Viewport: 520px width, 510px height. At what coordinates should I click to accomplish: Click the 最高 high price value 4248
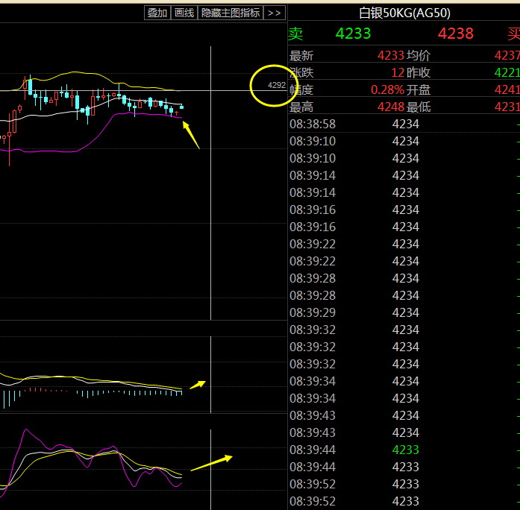point(391,107)
